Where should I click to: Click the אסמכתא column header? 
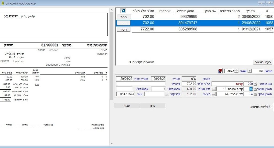pos(165,11)
